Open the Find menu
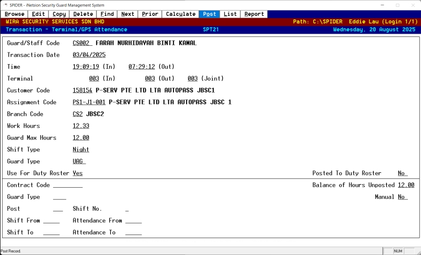Screen dimensions: 421x255 [x=107, y=14]
